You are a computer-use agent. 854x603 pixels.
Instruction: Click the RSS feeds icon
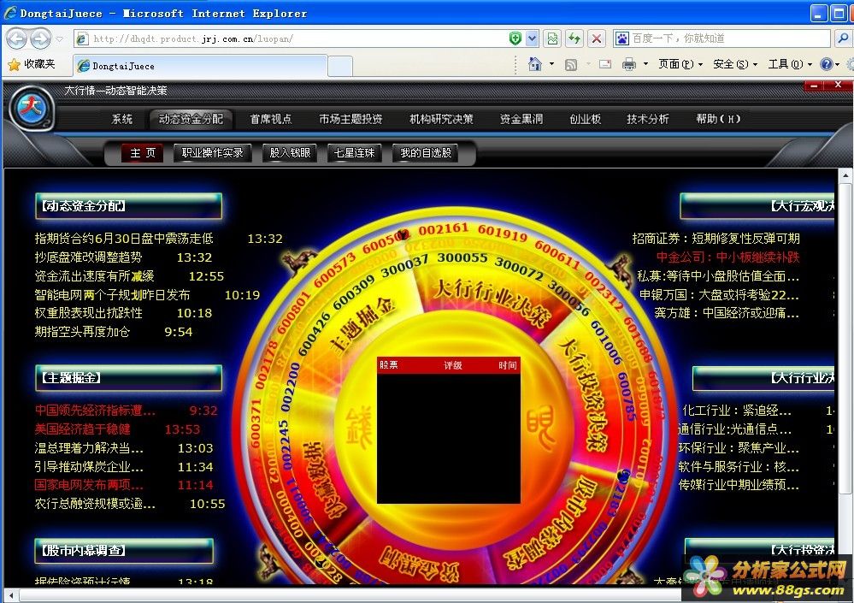571,65
